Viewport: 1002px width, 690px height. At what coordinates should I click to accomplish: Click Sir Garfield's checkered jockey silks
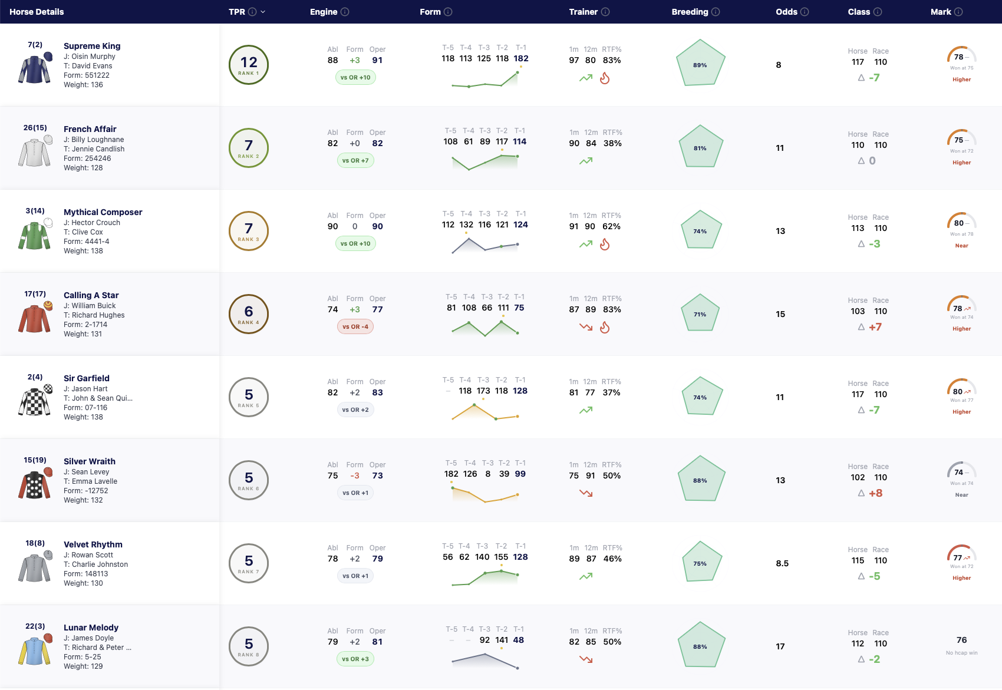tap(35, 401)
